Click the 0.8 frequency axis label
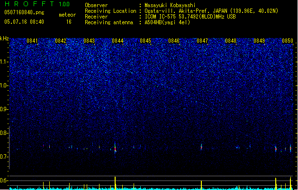The image size is (298, 190). point(4,133)
